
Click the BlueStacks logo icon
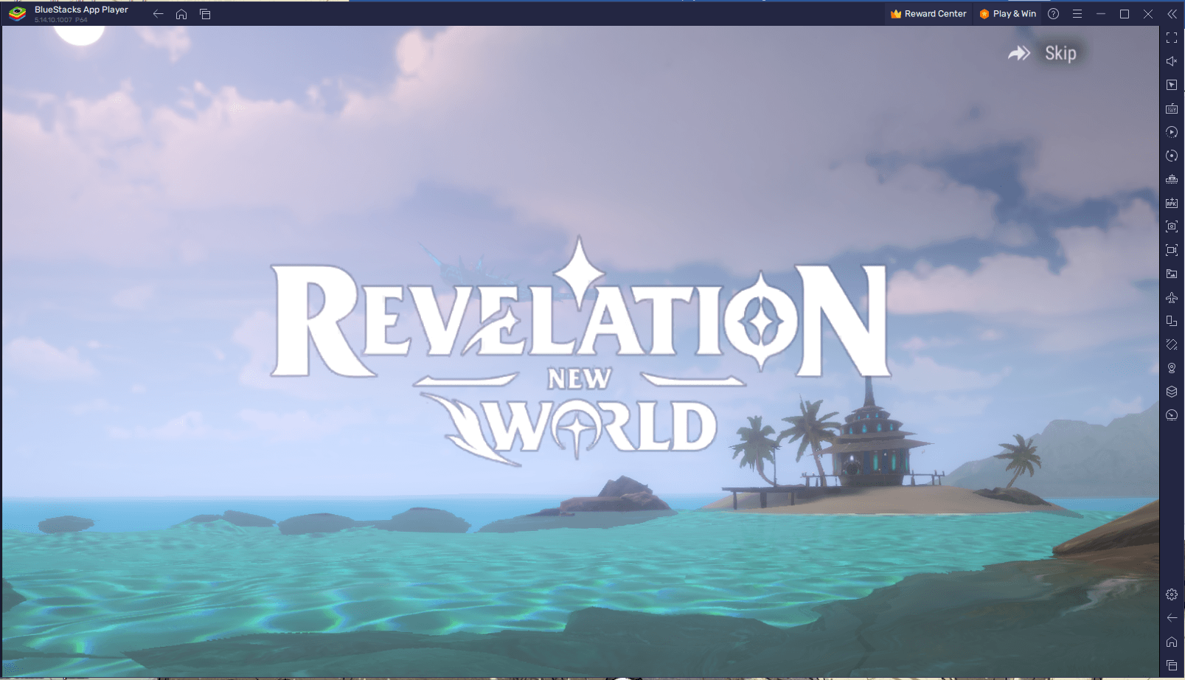pos(18,14)
